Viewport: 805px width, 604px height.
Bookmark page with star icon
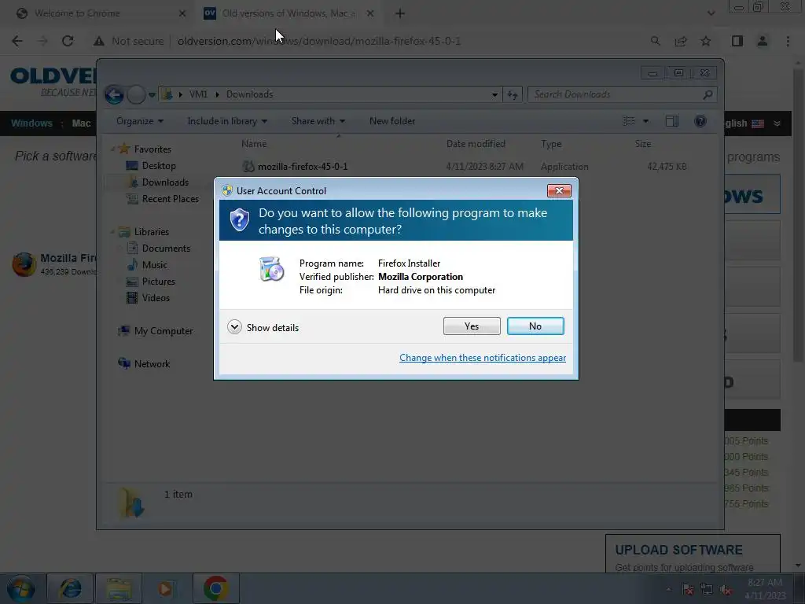coord(706,41)
